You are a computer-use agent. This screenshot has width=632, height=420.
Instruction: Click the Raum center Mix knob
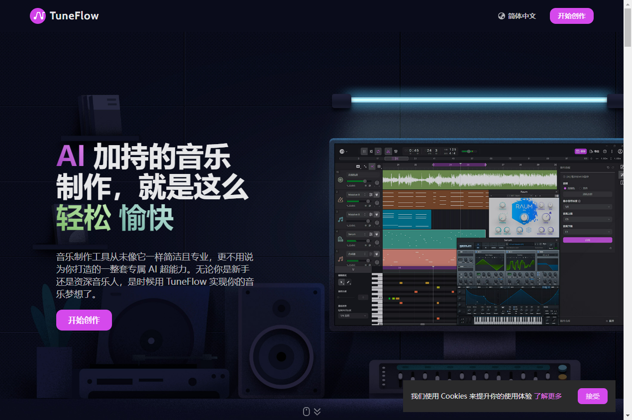click(x=524, y=217)
